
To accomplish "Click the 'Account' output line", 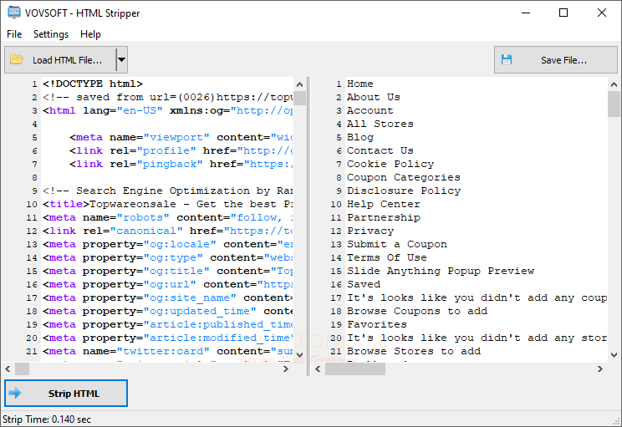I will coord(370,110).
